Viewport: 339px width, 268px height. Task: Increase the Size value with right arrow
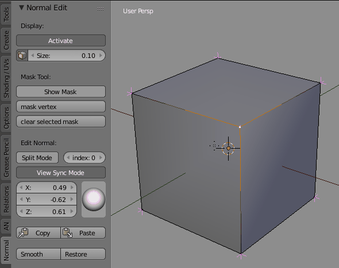pyautogui.click(x=101, y=56)
